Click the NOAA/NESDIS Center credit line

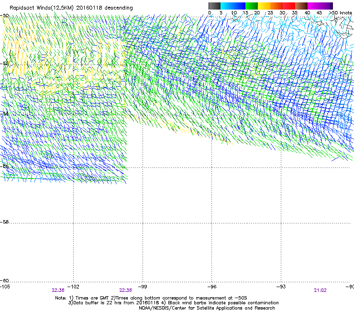pyautogui.click(x=207, y=308)
